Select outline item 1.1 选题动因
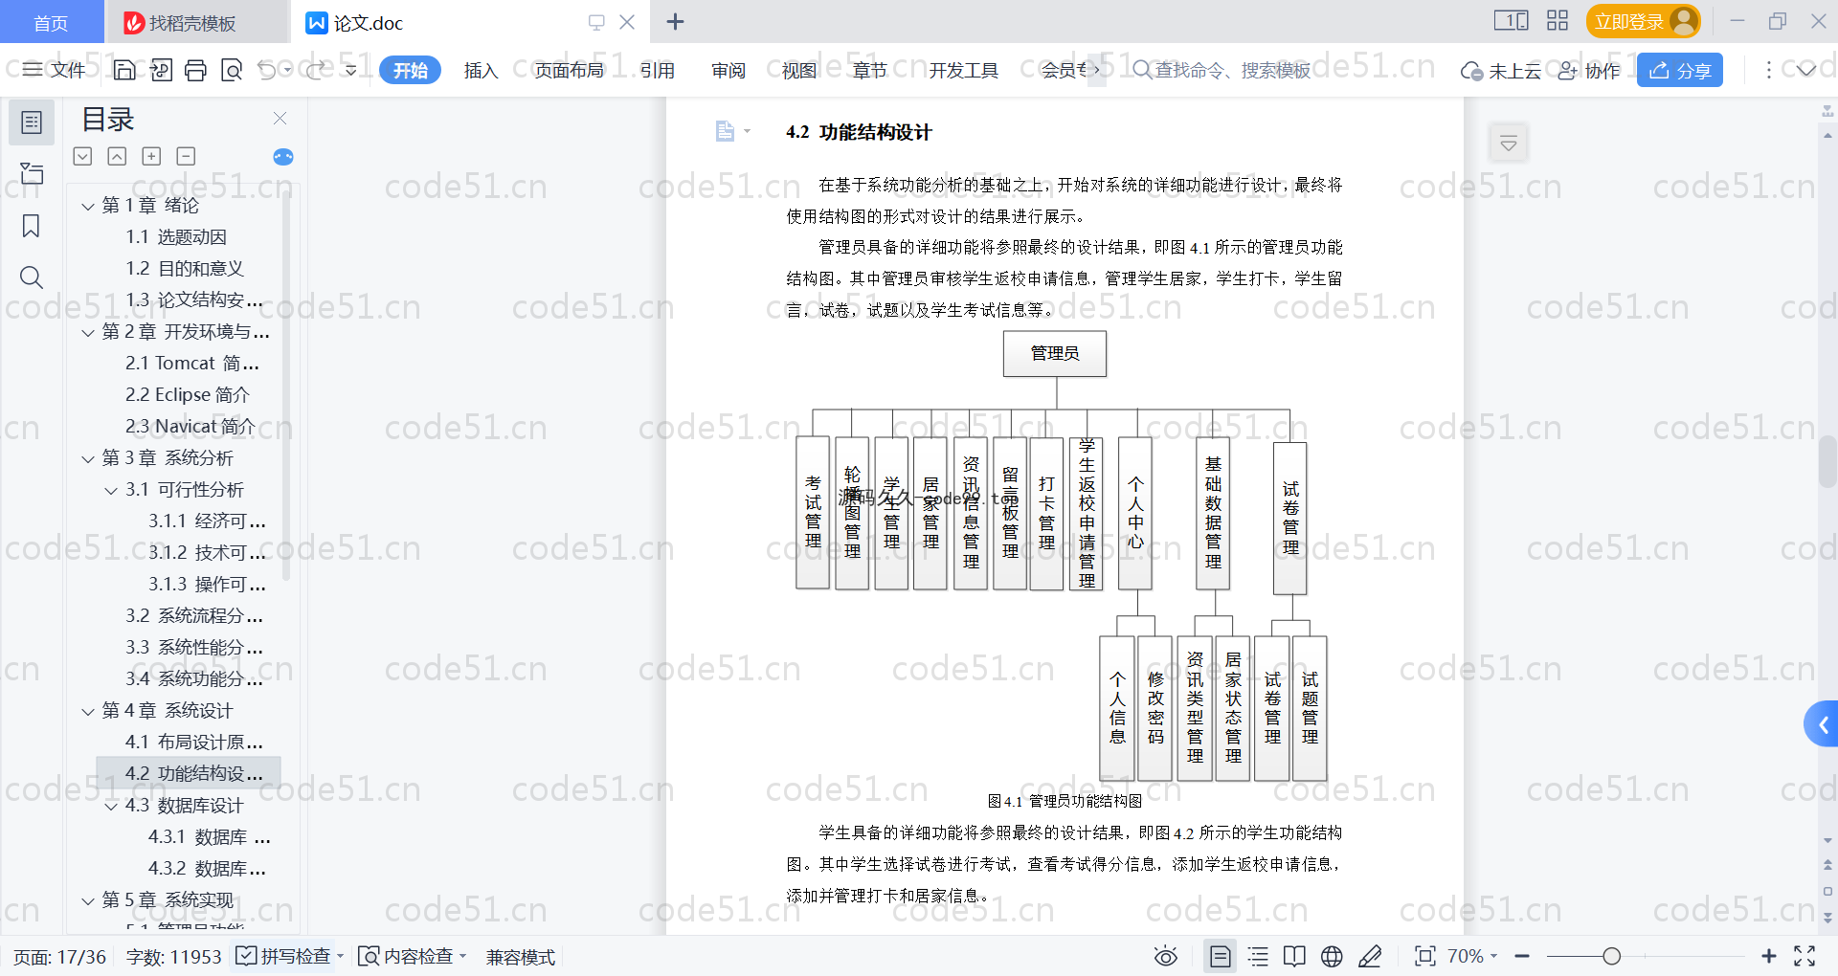The height and width of the screenshot is (976, 1838). tap(176, 236)
